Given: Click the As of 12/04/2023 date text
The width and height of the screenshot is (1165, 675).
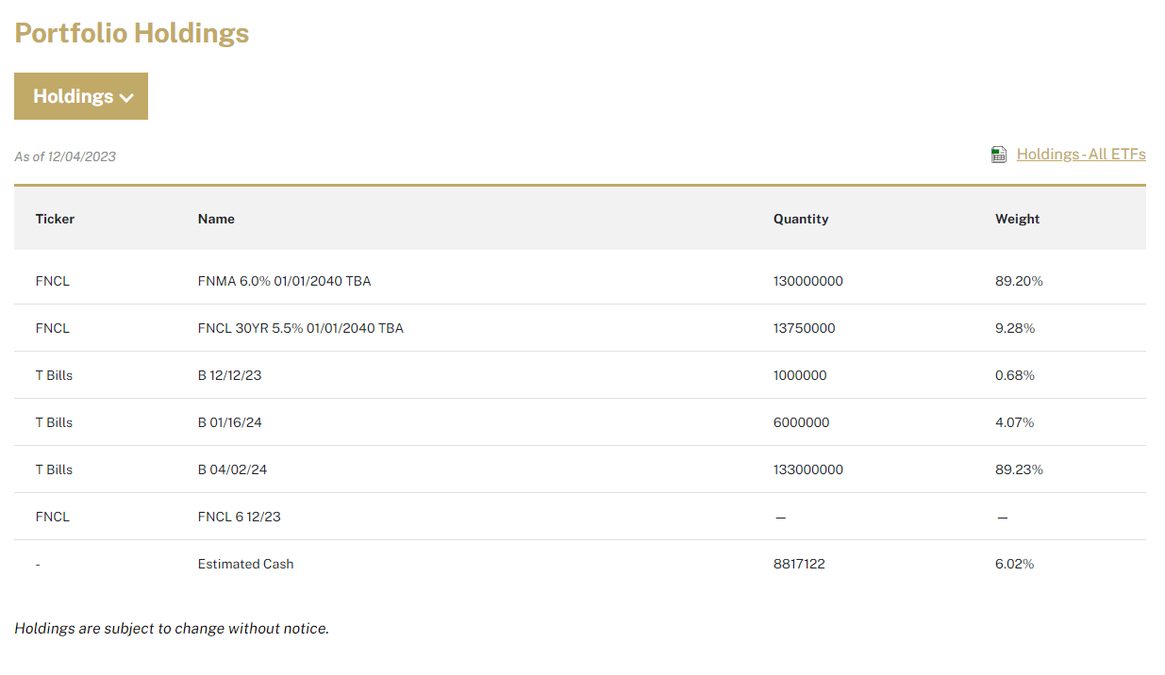Looking at the screenshot, I should coord(64,156).
